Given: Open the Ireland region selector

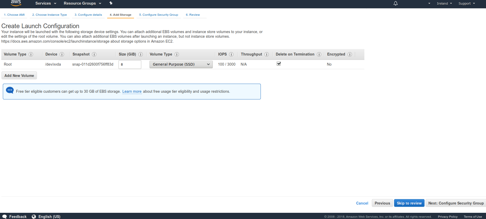Looking at the screenshot, I should [444, 3].
